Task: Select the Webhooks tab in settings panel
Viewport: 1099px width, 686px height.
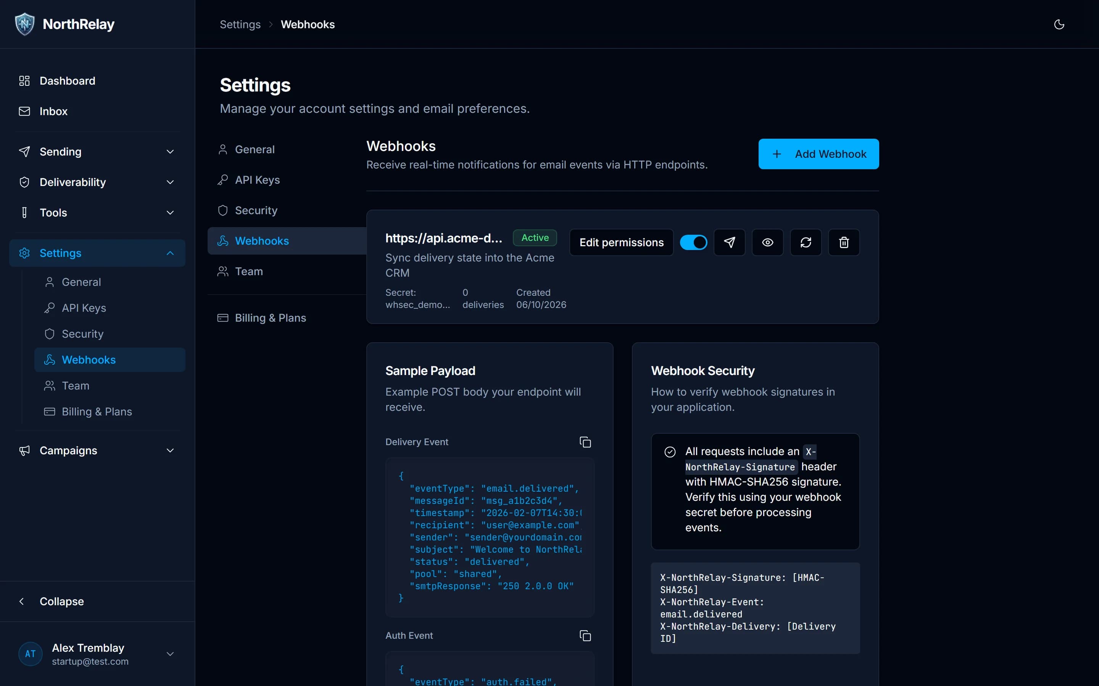Action: point(287,241)
